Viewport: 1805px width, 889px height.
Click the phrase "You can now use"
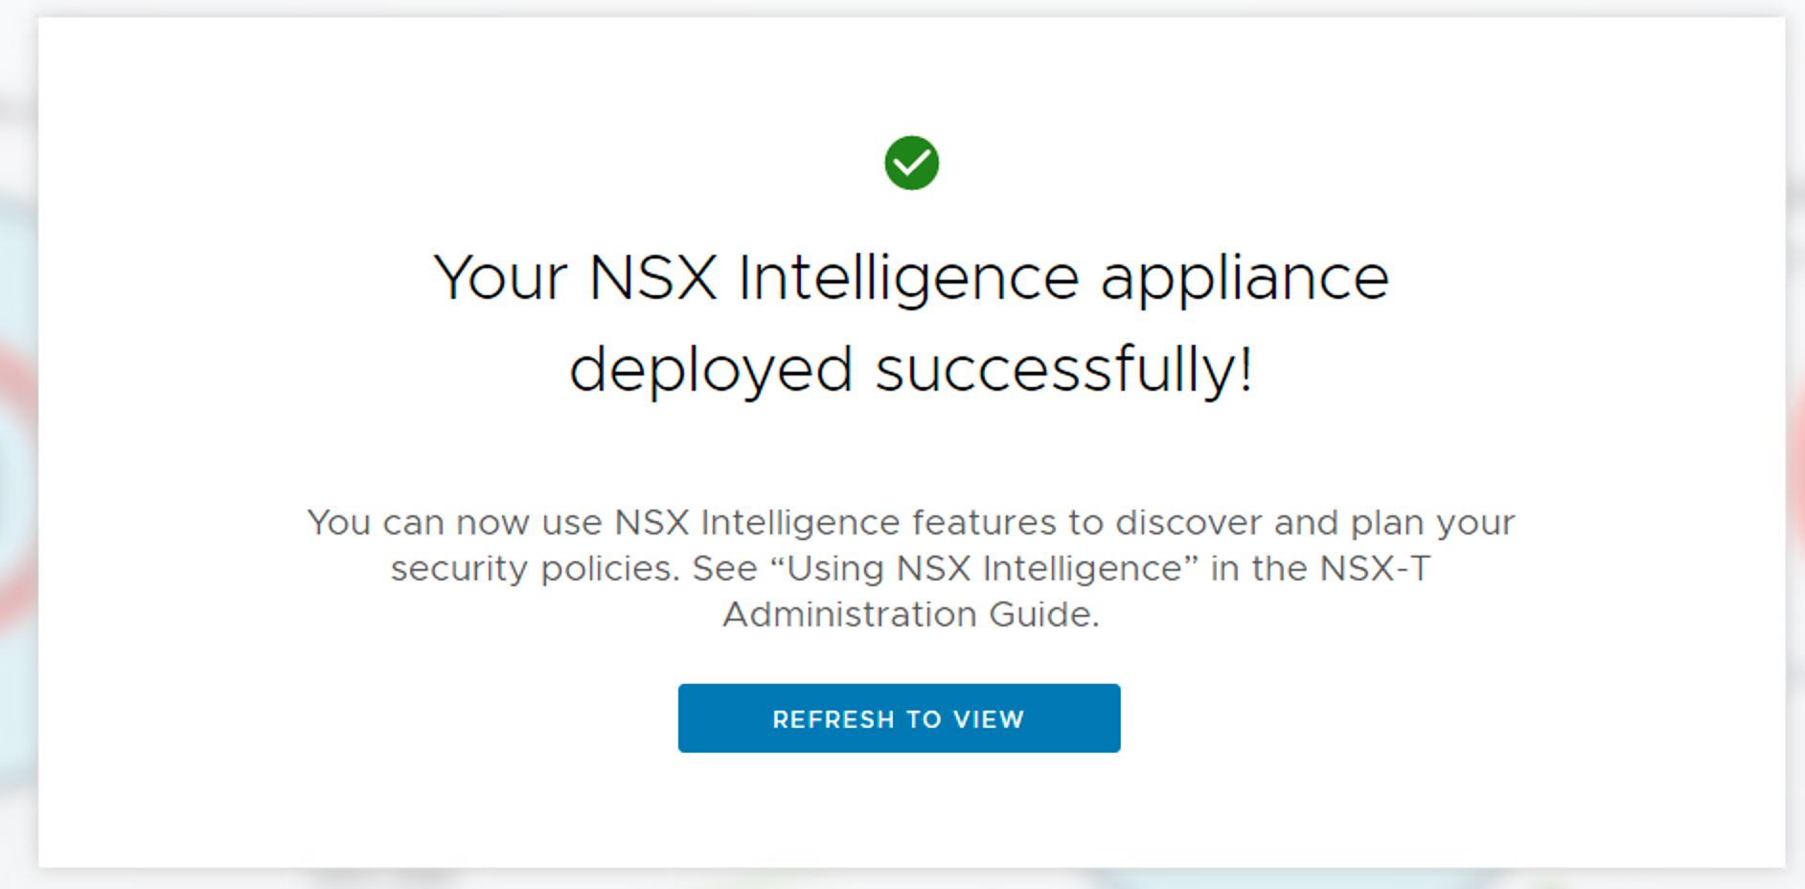453,523
